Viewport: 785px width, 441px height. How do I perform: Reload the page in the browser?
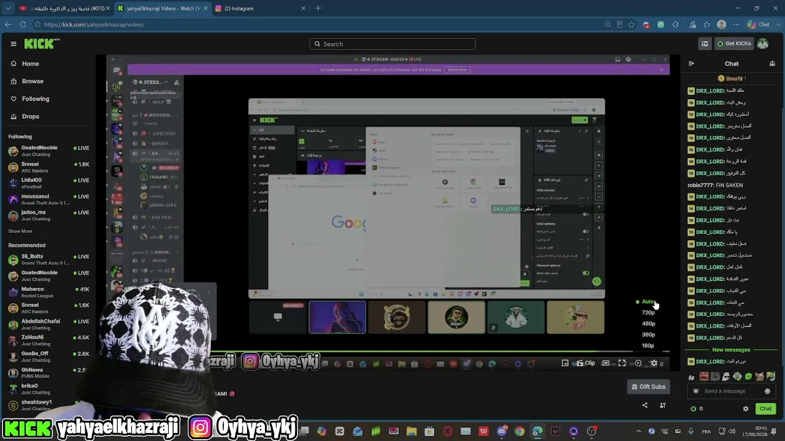(23, 24)
